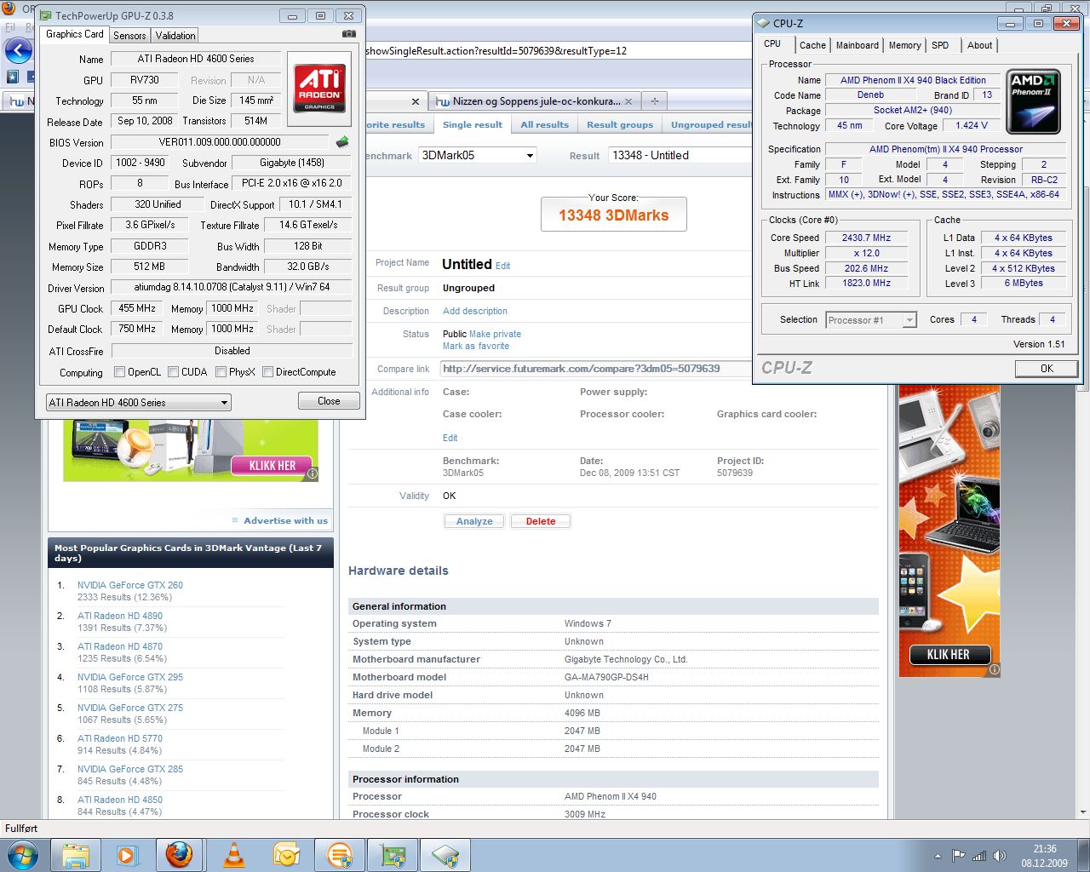Switch to Firefox on the taskbar

click(179, 855)
